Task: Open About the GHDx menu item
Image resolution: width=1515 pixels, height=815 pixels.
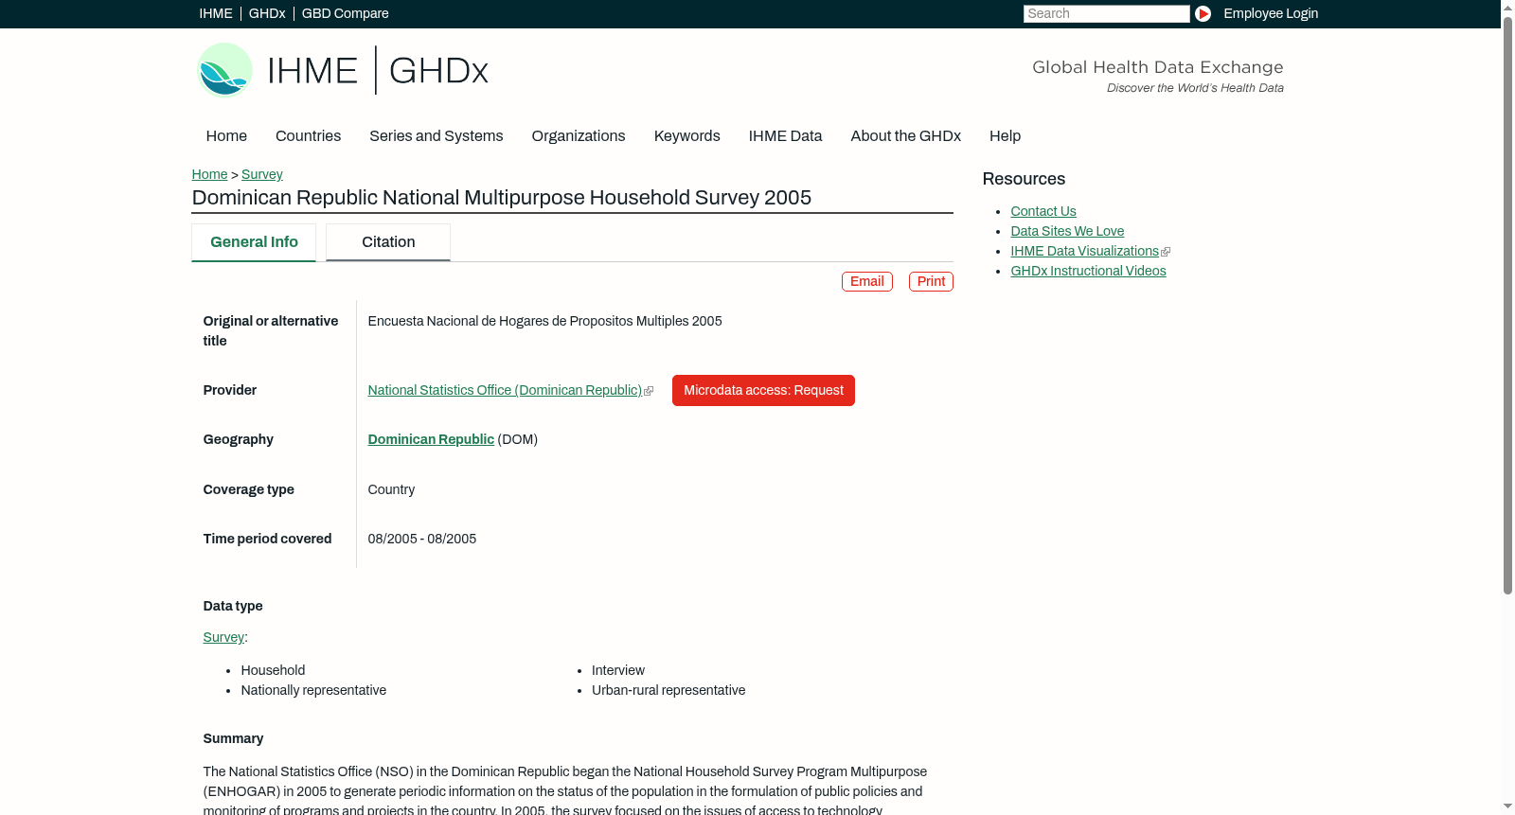Action: coord(905,136)
